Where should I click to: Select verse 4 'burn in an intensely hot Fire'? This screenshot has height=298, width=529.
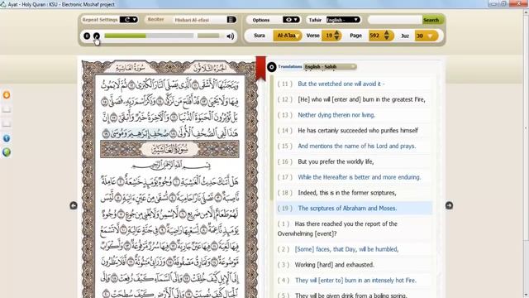point(354,280)
